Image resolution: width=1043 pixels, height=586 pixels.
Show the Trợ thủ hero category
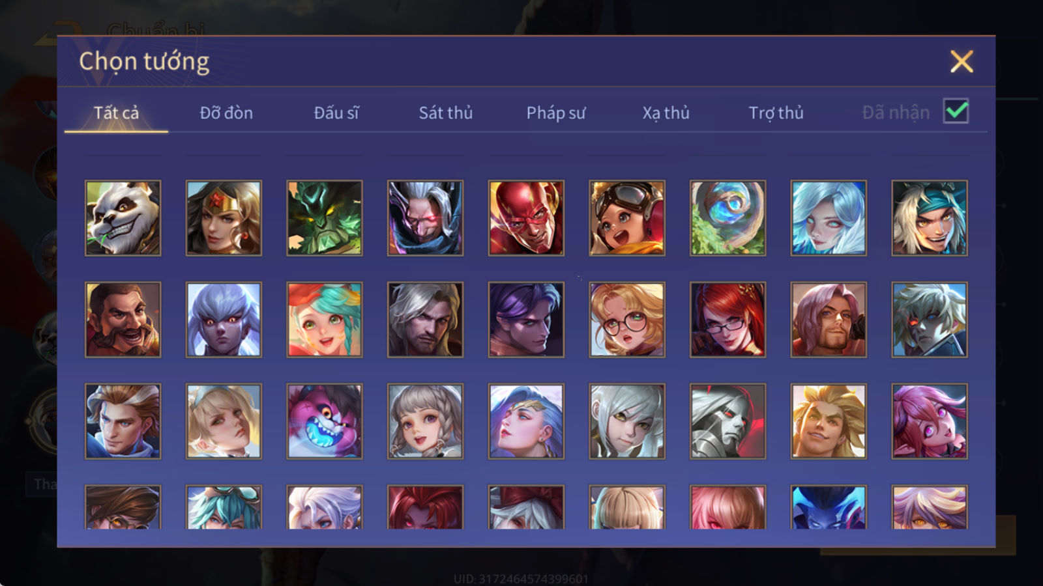(x=776, y=113)
